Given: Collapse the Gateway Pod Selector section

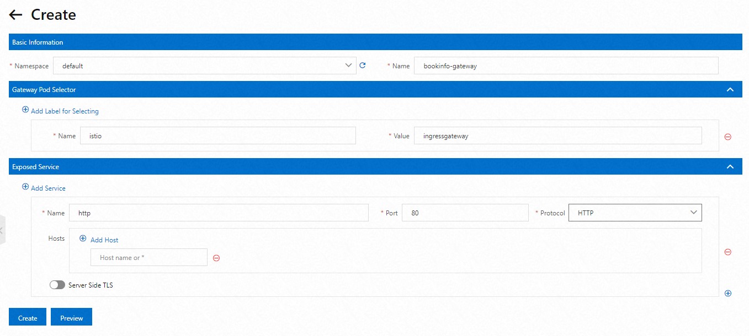Looking at the screenshot, I should tap(730, 89).
